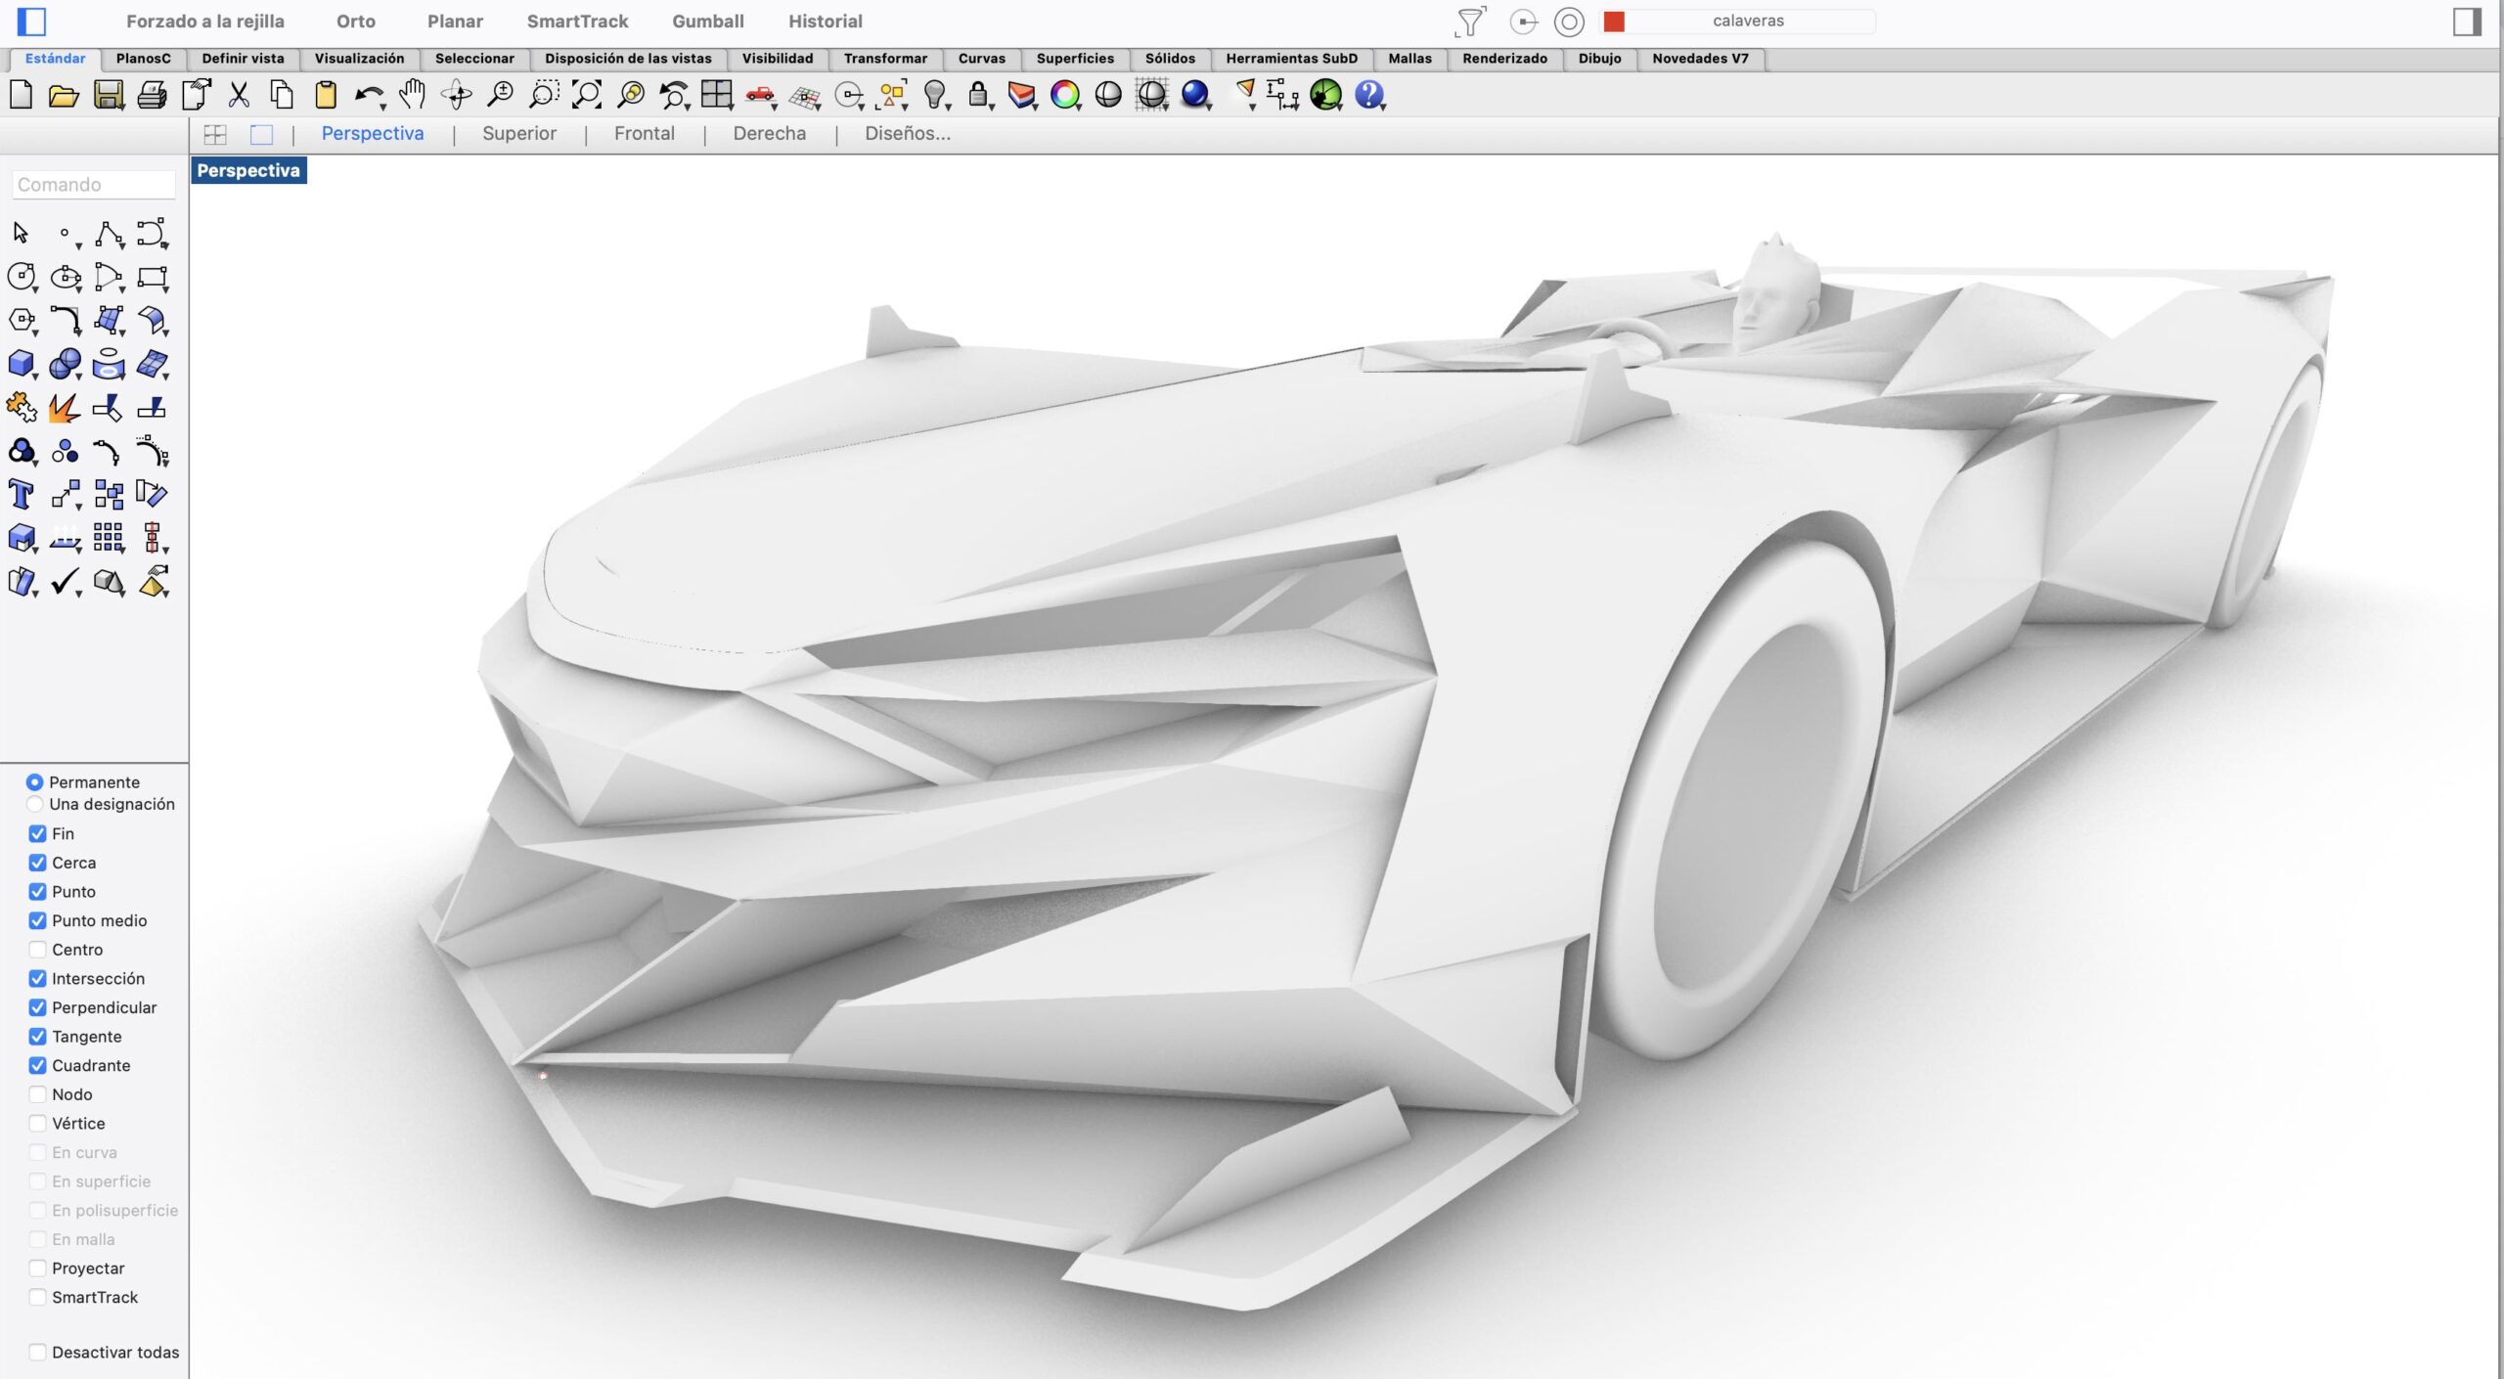Expand the Undo arrow dropdown
2504x1379 pixels.
tap(383, 106)
